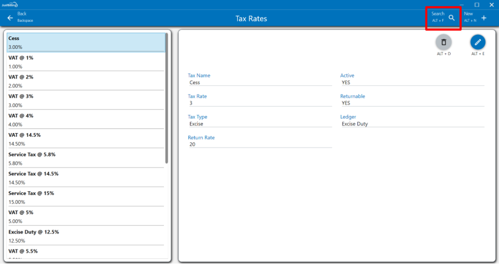The image size is (499, 265).
Task: Click the New plus icon
Action: [x=484, y=18]
